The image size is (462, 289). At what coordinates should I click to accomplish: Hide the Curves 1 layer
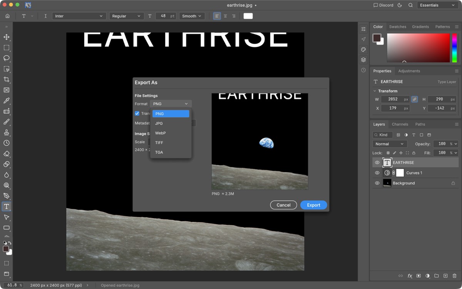point(377,173)
